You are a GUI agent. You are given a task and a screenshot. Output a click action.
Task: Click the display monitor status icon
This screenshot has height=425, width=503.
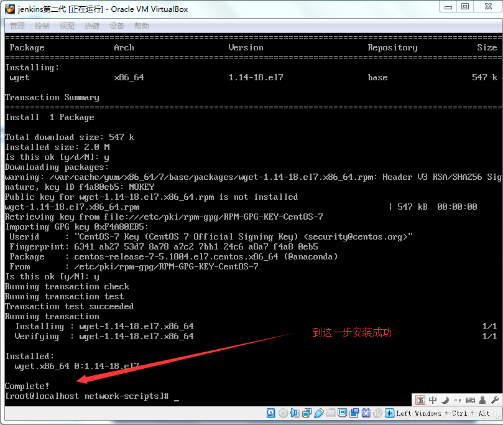click(x=343, y=413)
